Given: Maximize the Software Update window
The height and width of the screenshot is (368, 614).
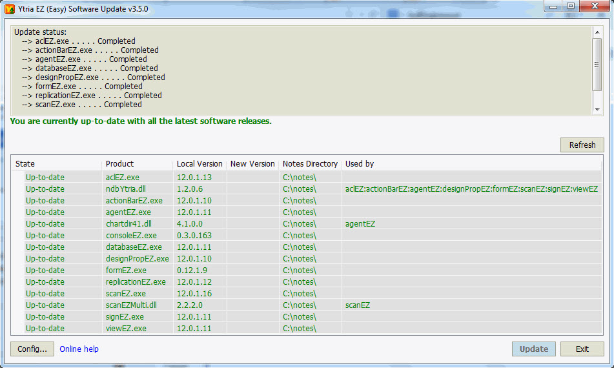Looking at the screenshot, I should tap(571, 6).
